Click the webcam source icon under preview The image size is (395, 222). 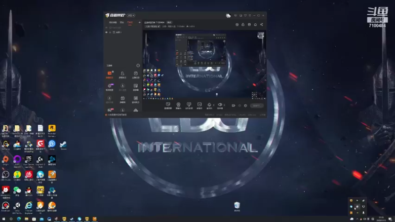coord(178,105)
